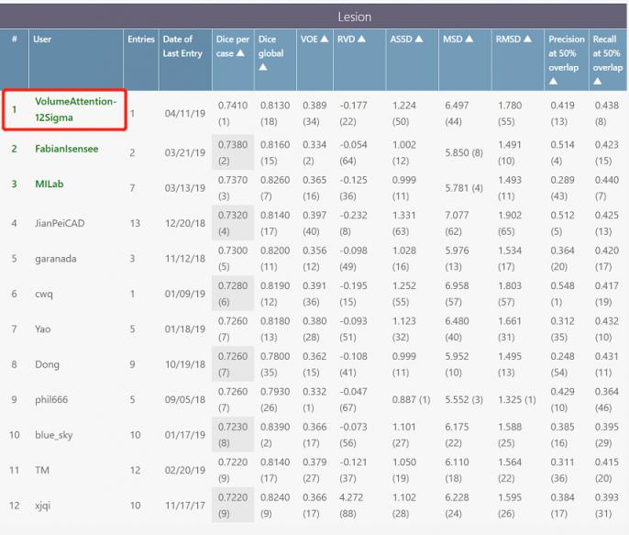Select user Yao

[x=43, y=329]
